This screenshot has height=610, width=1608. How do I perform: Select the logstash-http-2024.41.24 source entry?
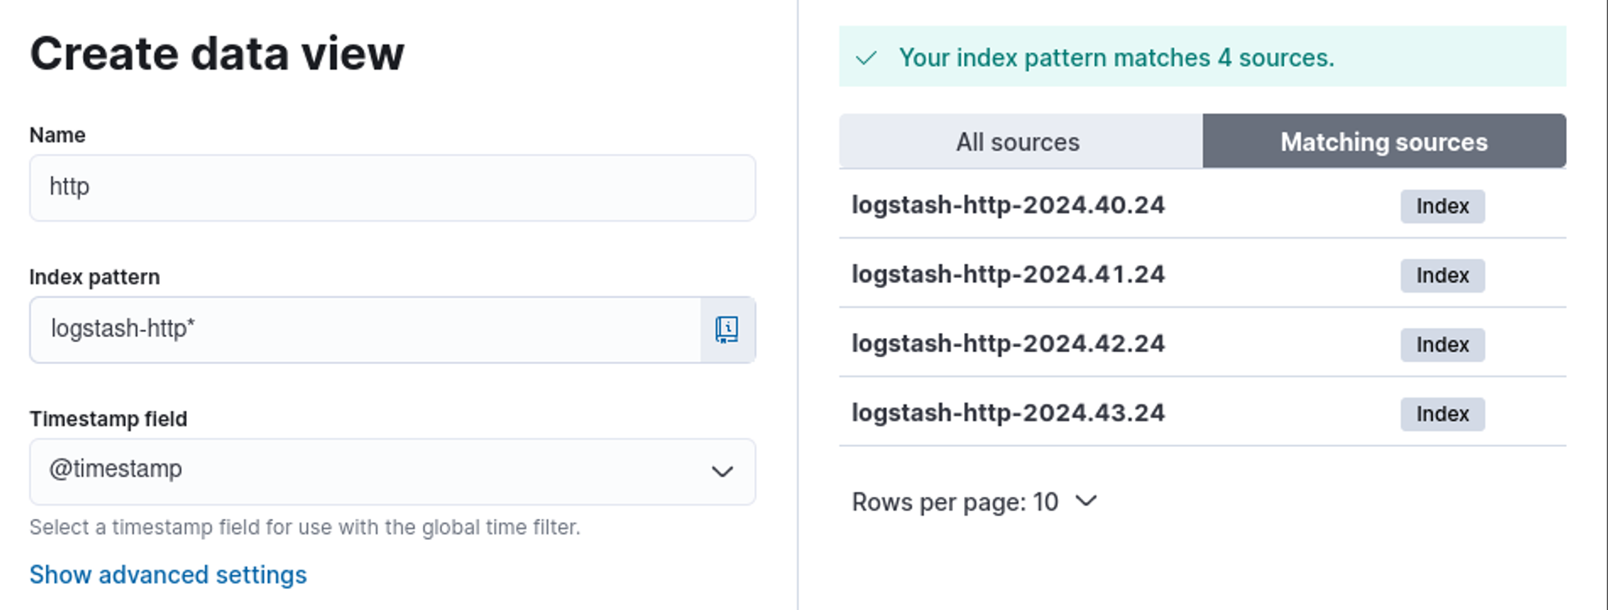1008,274
